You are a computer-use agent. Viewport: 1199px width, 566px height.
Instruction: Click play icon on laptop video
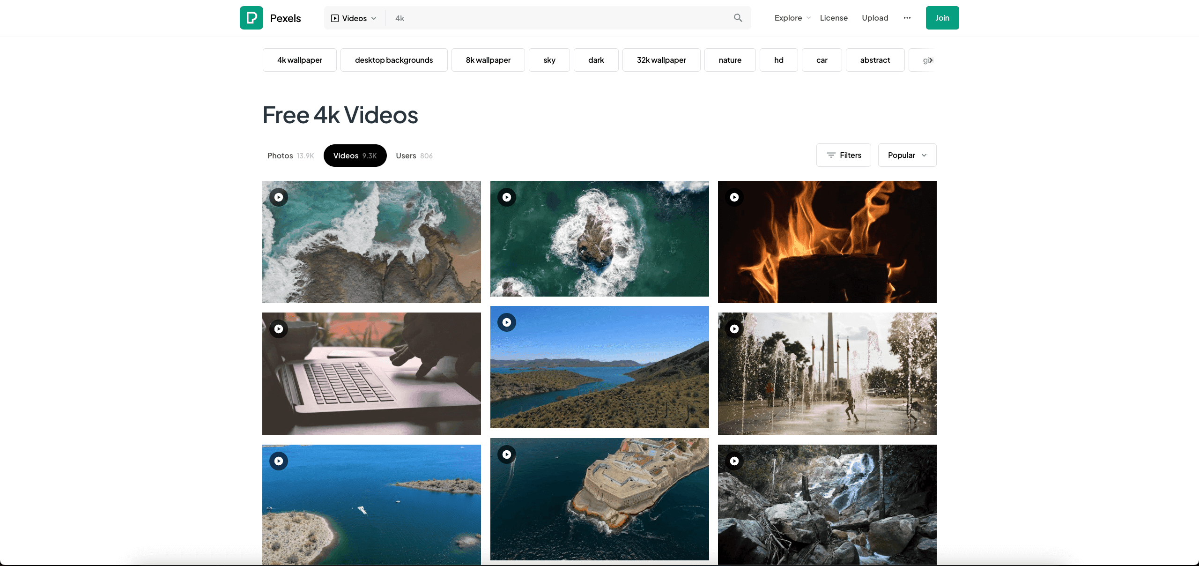pyautogui.click(x=279, y=329)
